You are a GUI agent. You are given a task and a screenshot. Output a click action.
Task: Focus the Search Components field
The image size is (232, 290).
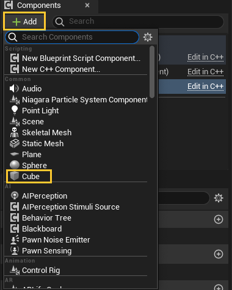(x=72, y=37)
